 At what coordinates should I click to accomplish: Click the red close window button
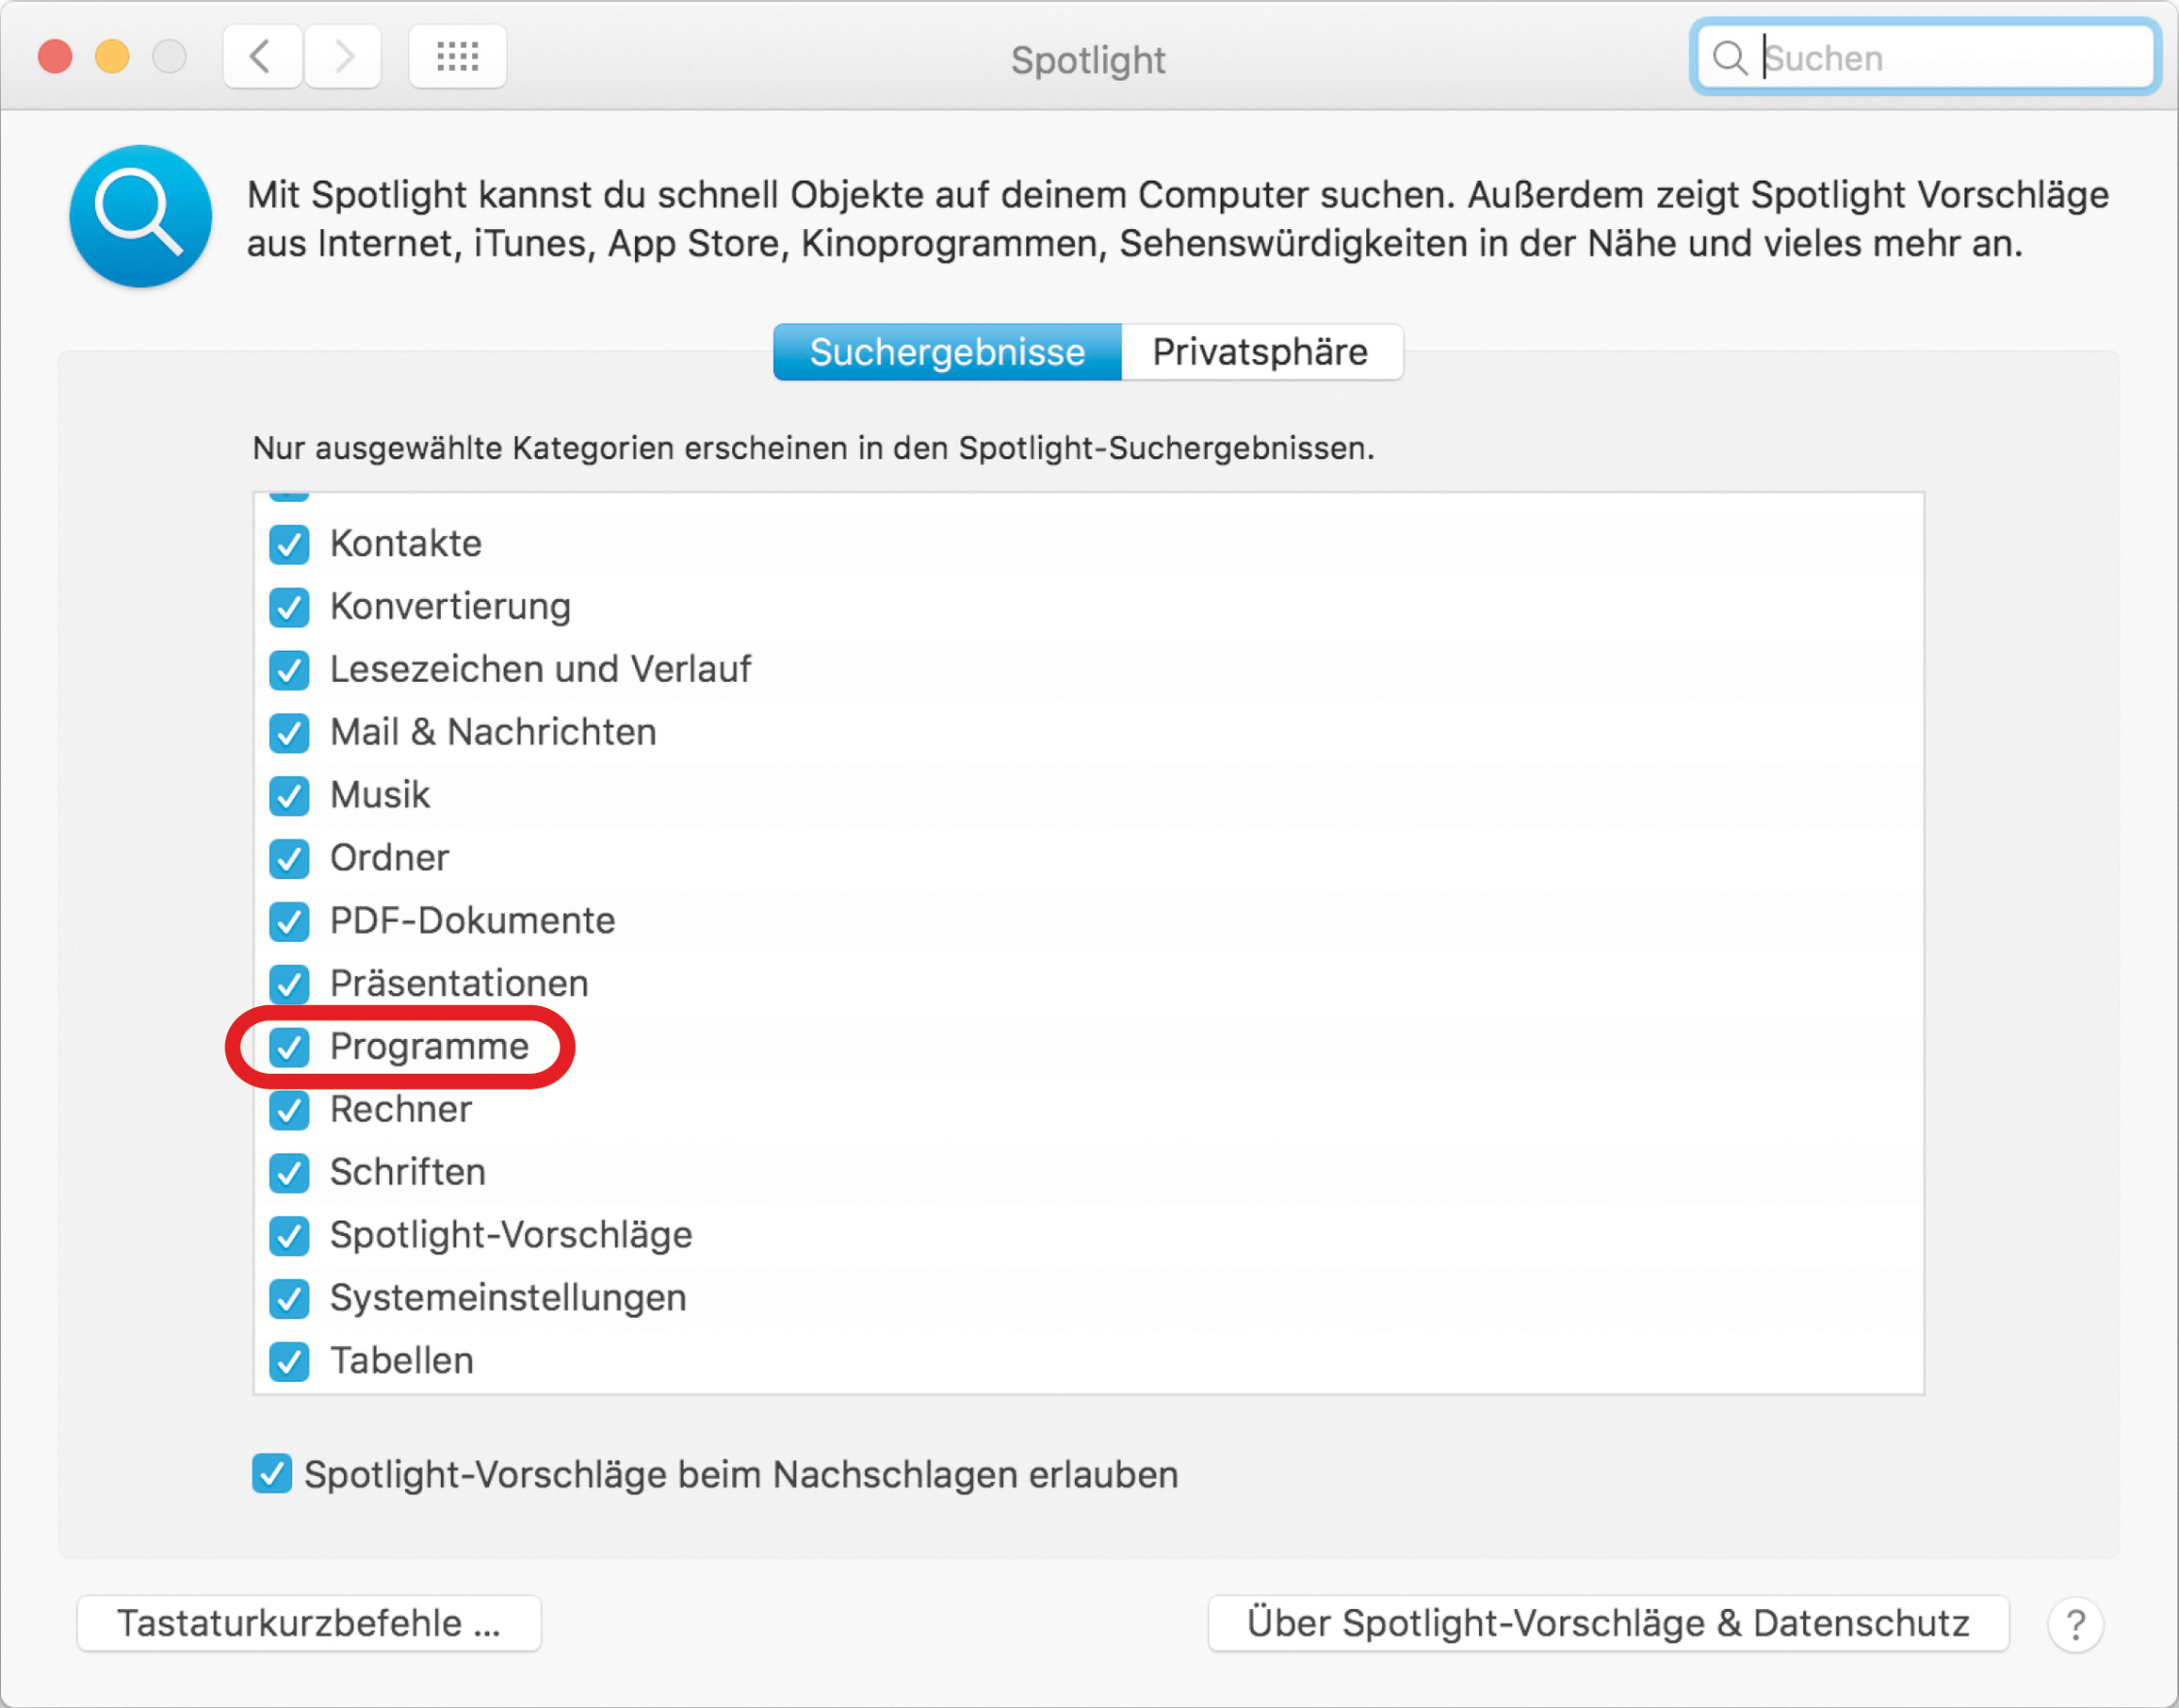point(55,56)
